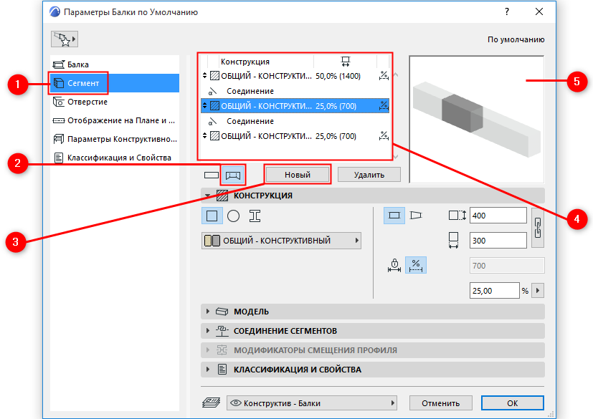Screen dimensions: 593x419
Task: Click the disabled length field 700
Action: pos(507,266)
